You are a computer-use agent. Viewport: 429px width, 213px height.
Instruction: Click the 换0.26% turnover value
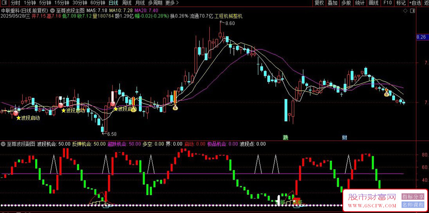[179, 16]
